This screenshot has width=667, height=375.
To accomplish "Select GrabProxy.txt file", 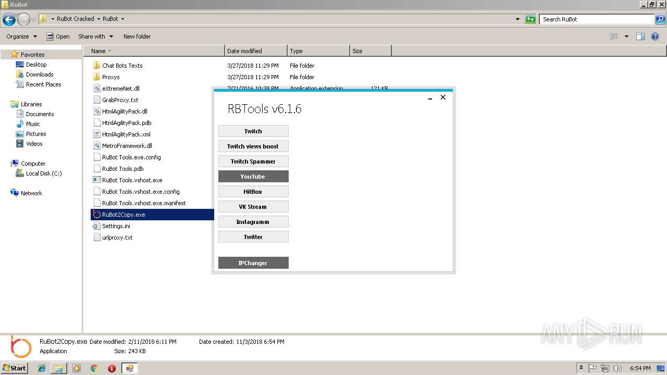I will 120,100.
